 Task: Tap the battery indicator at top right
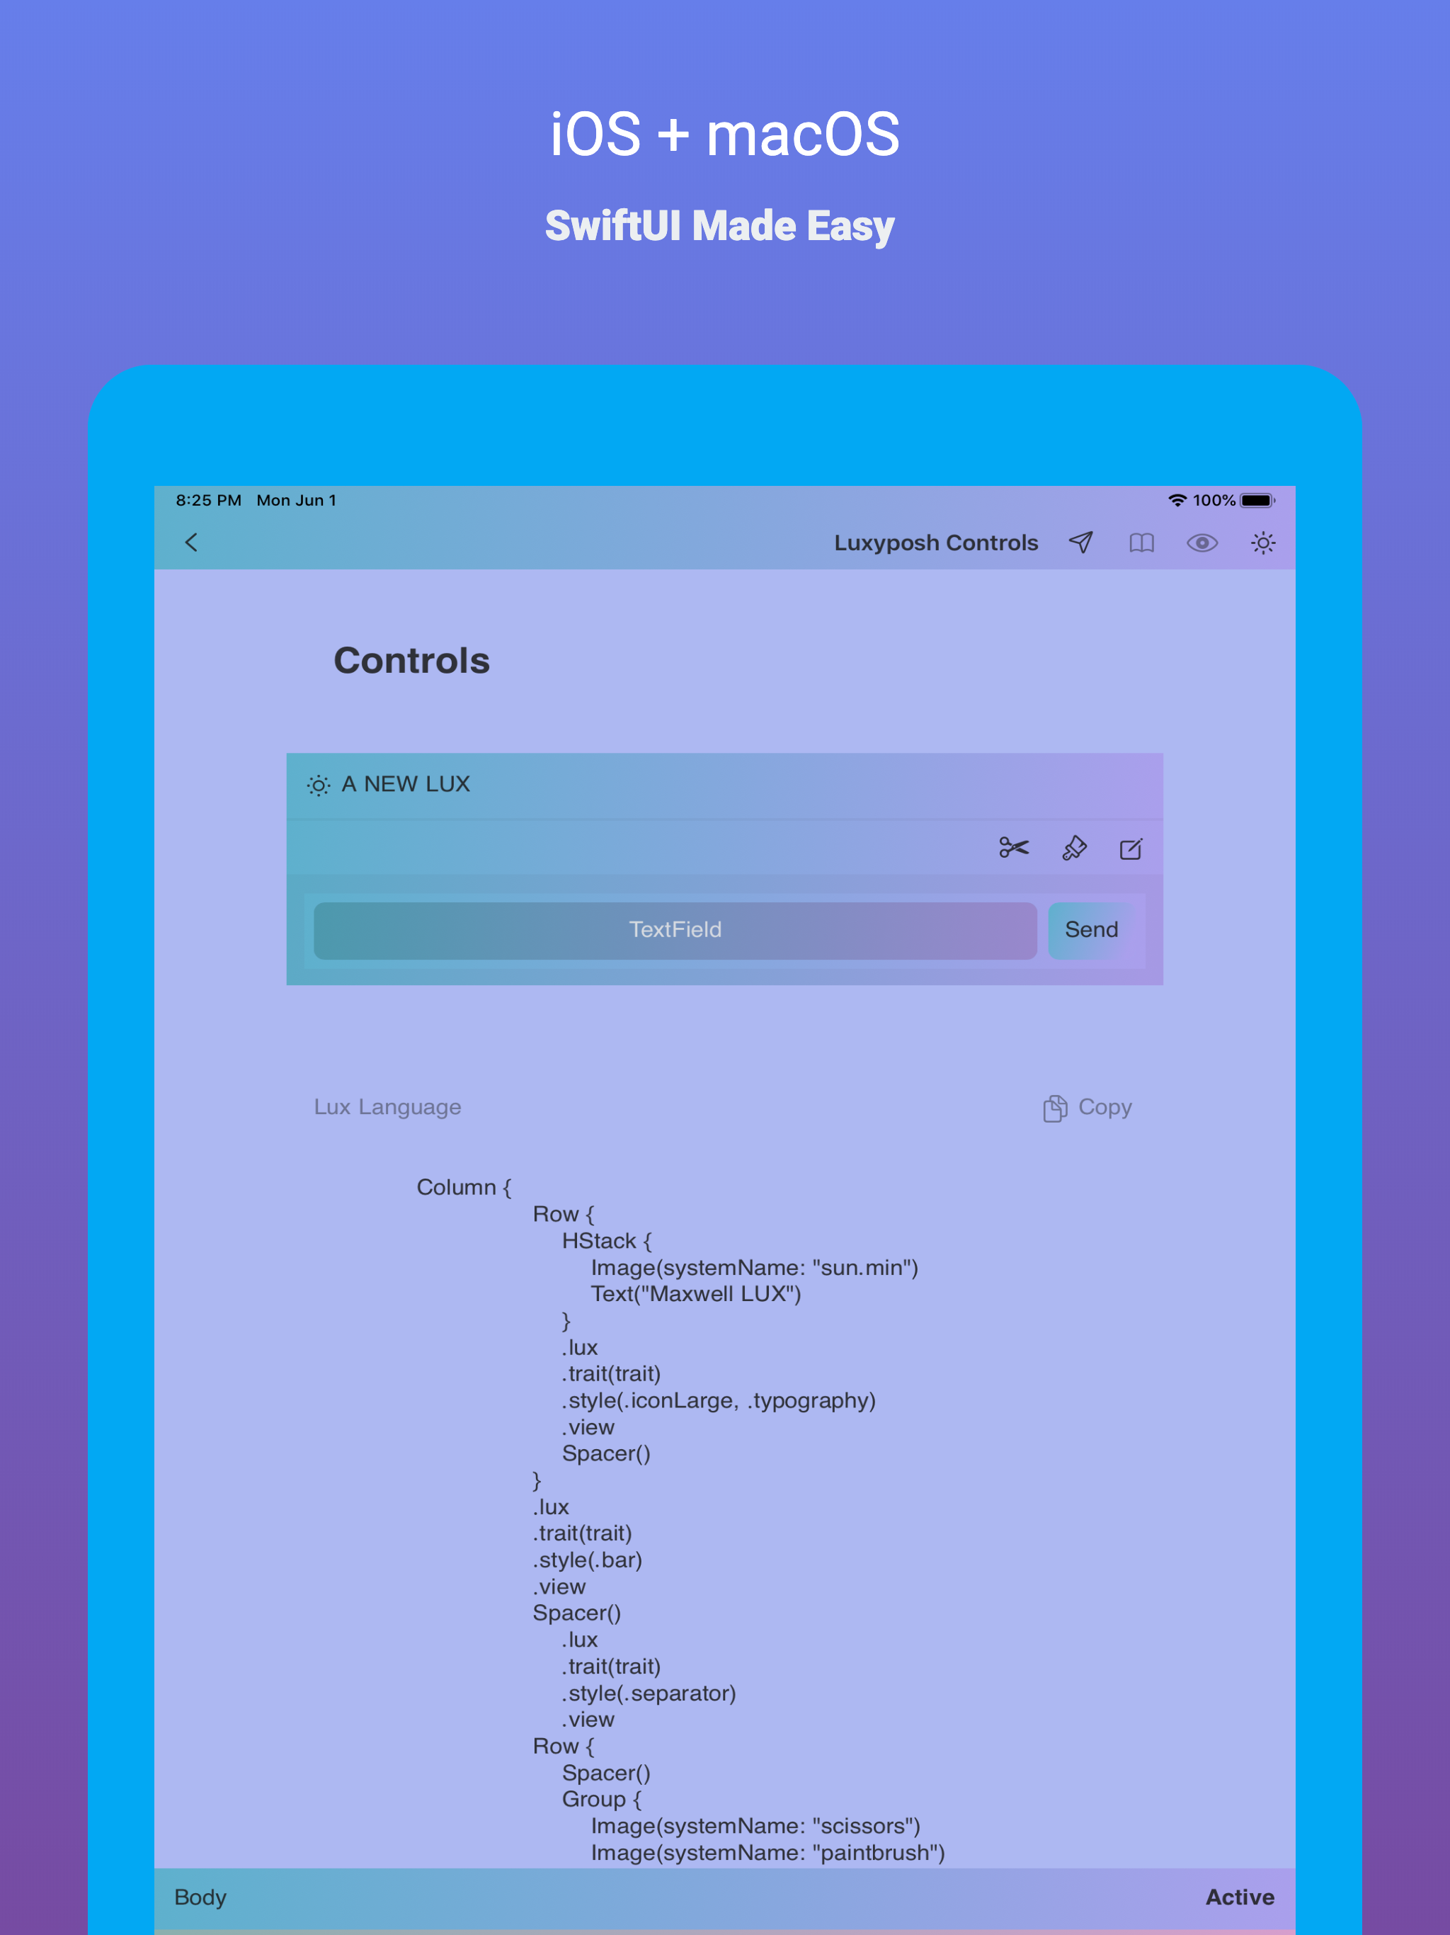point(1257,500)
